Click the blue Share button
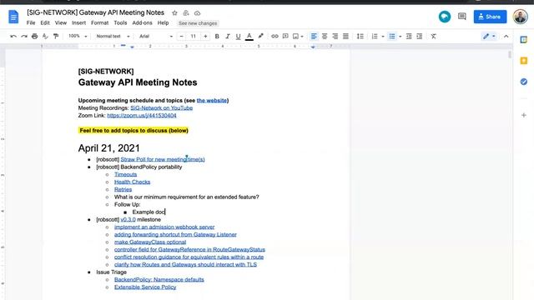Screen dimensions: 534x300 (x=490, y=17)
